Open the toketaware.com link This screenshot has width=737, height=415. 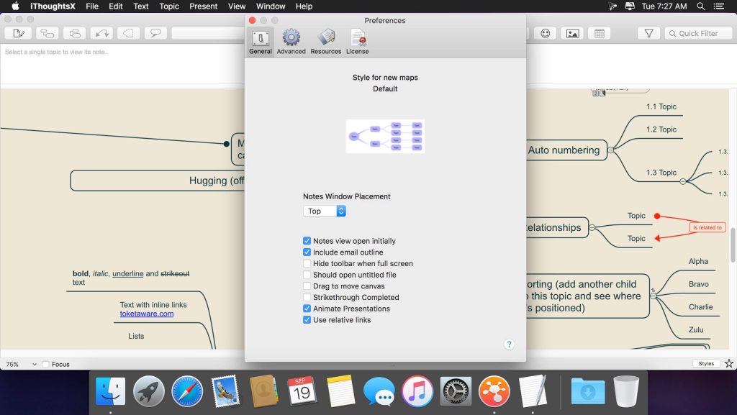click(146, 314)
